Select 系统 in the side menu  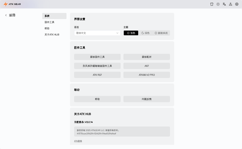tap(54, 16)
